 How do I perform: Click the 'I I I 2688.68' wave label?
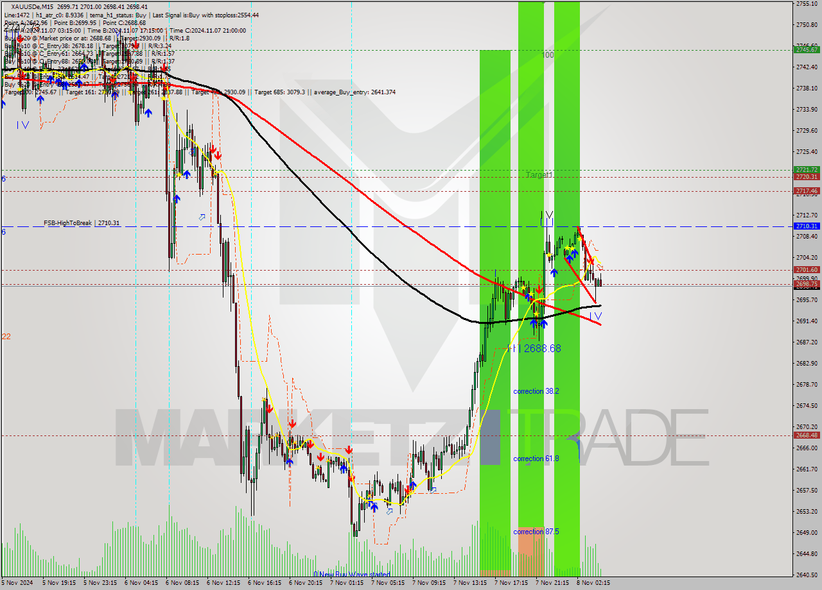534,348
